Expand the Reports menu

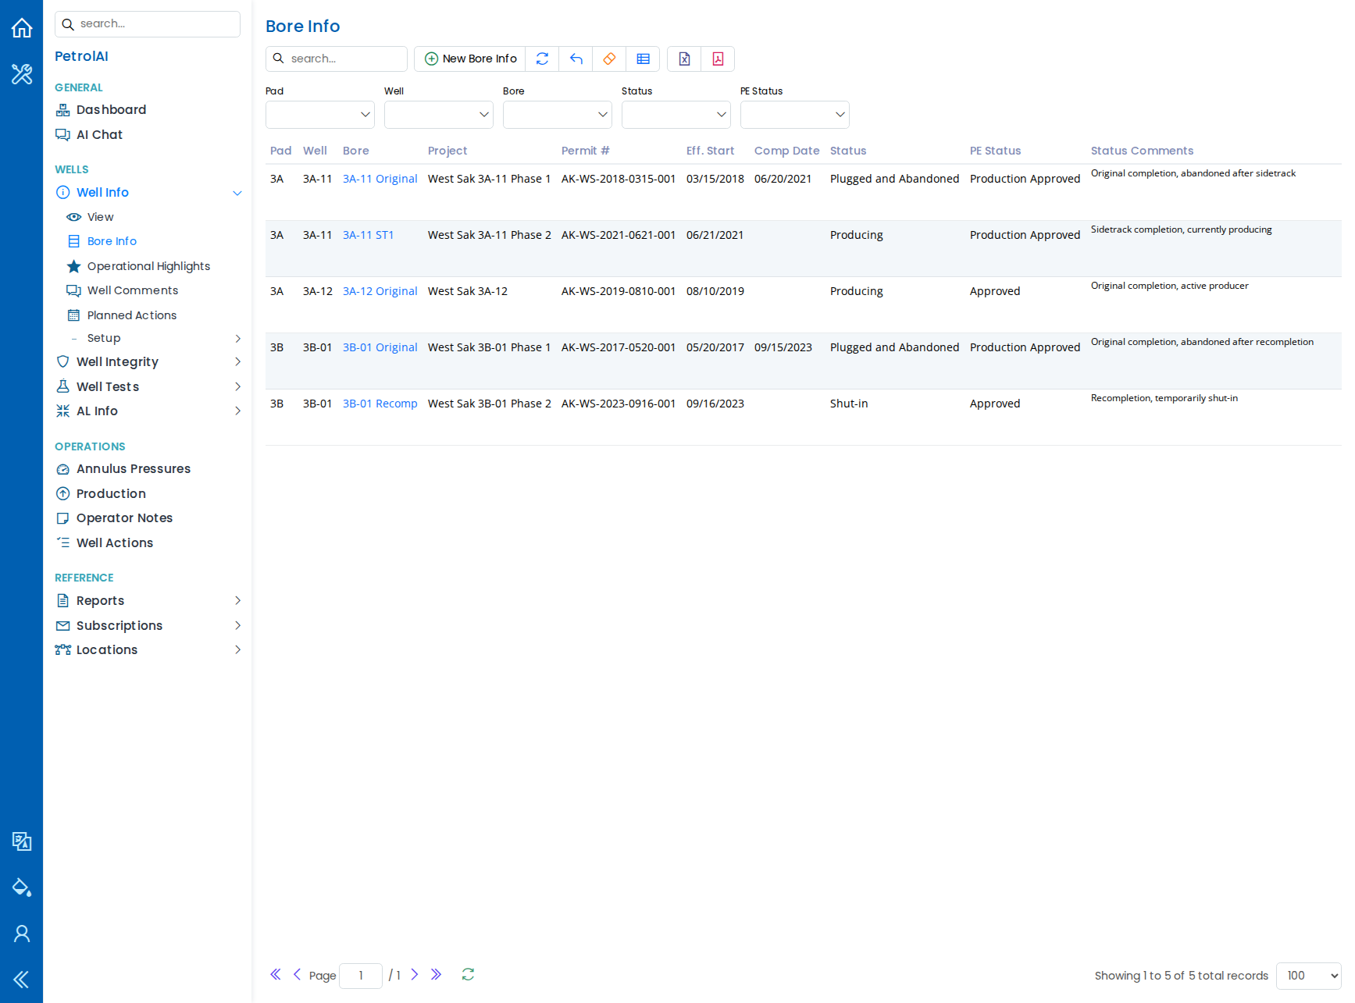point(238,600)
